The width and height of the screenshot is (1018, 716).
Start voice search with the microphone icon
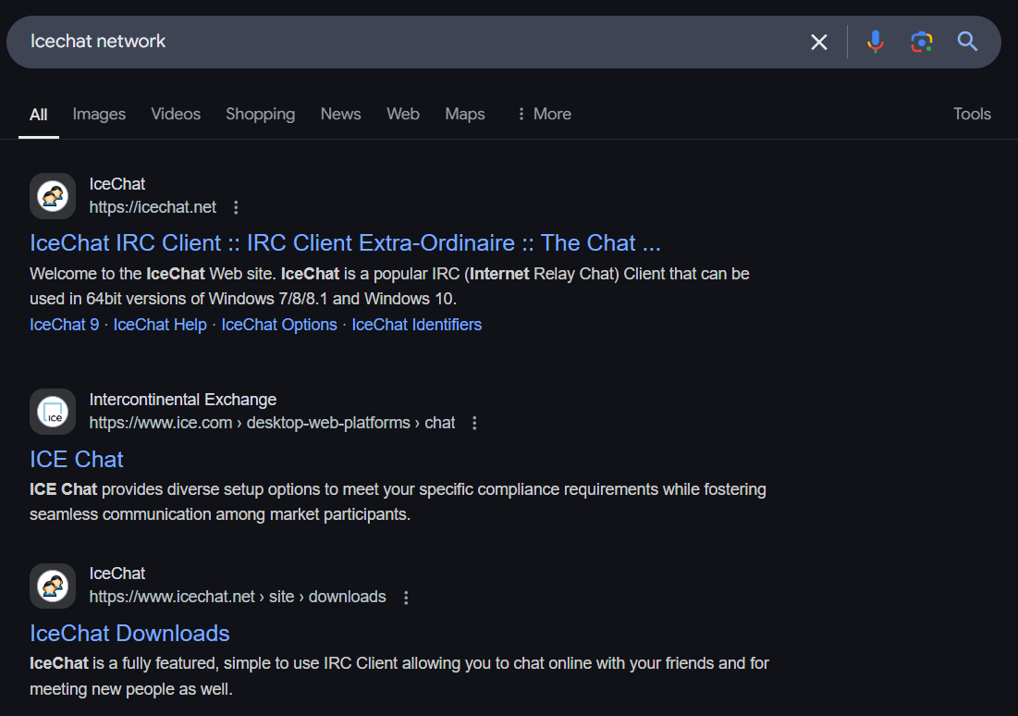(x=876, y=43)
